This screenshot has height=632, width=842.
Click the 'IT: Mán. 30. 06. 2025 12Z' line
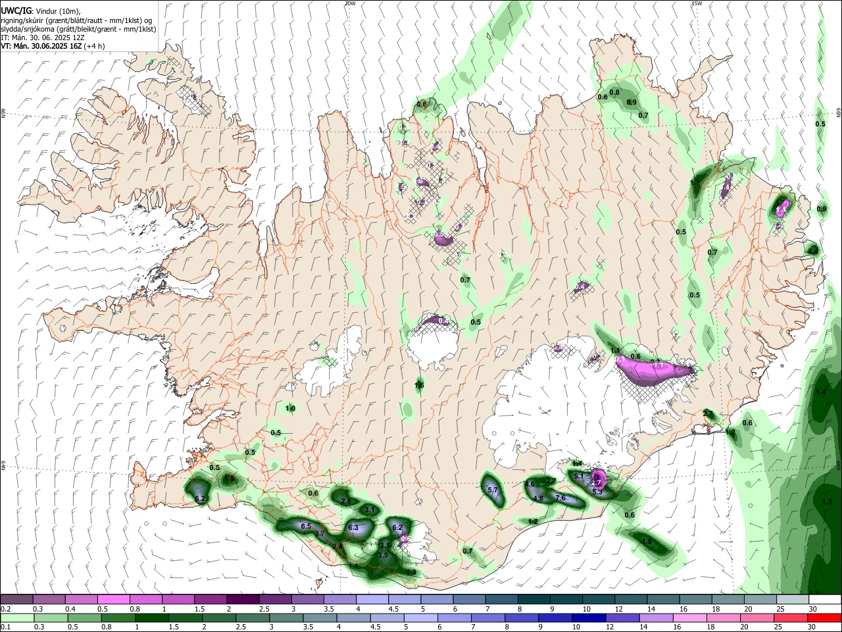pos(43,38)
